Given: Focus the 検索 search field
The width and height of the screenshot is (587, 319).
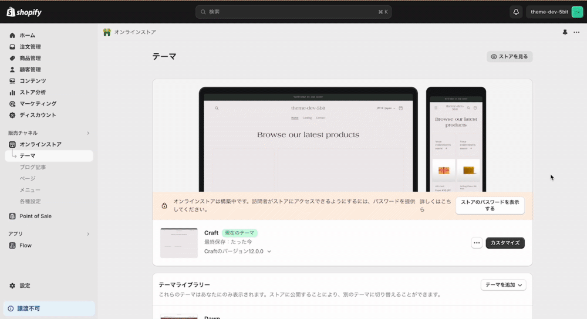Looking at the screenshot, I should [293, 12].
